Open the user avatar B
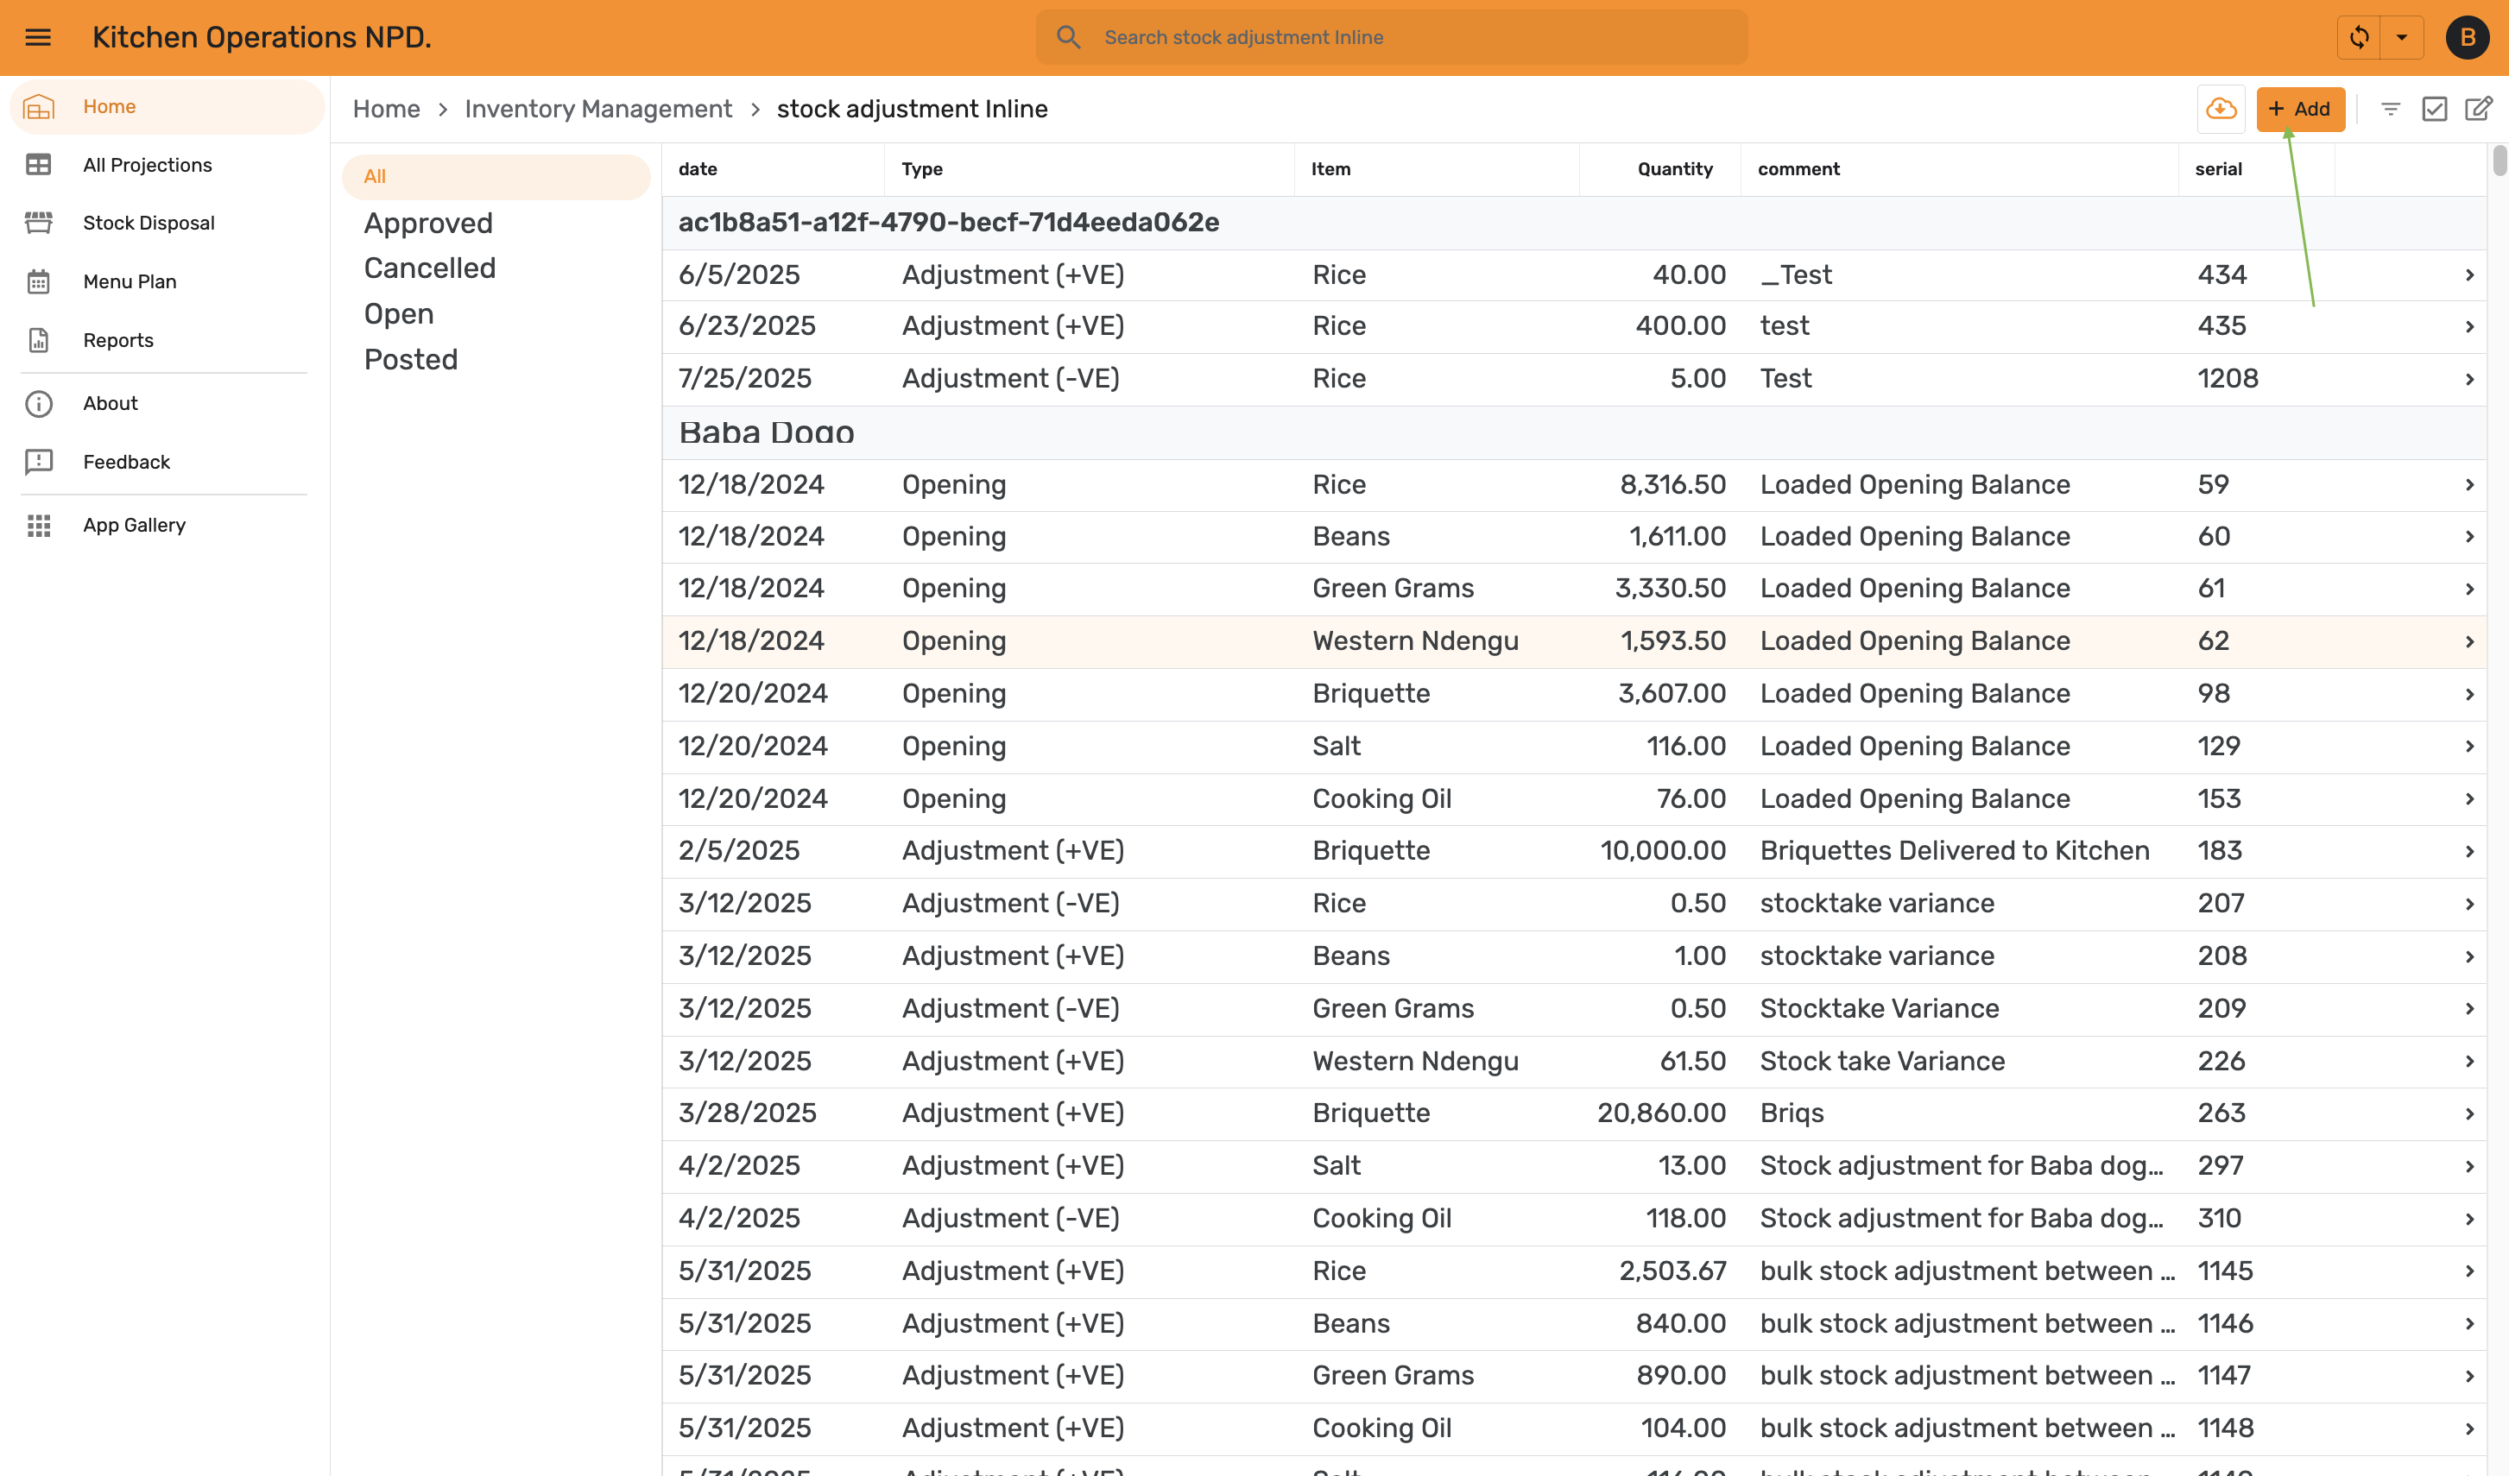 click(x=2466, y=38)
